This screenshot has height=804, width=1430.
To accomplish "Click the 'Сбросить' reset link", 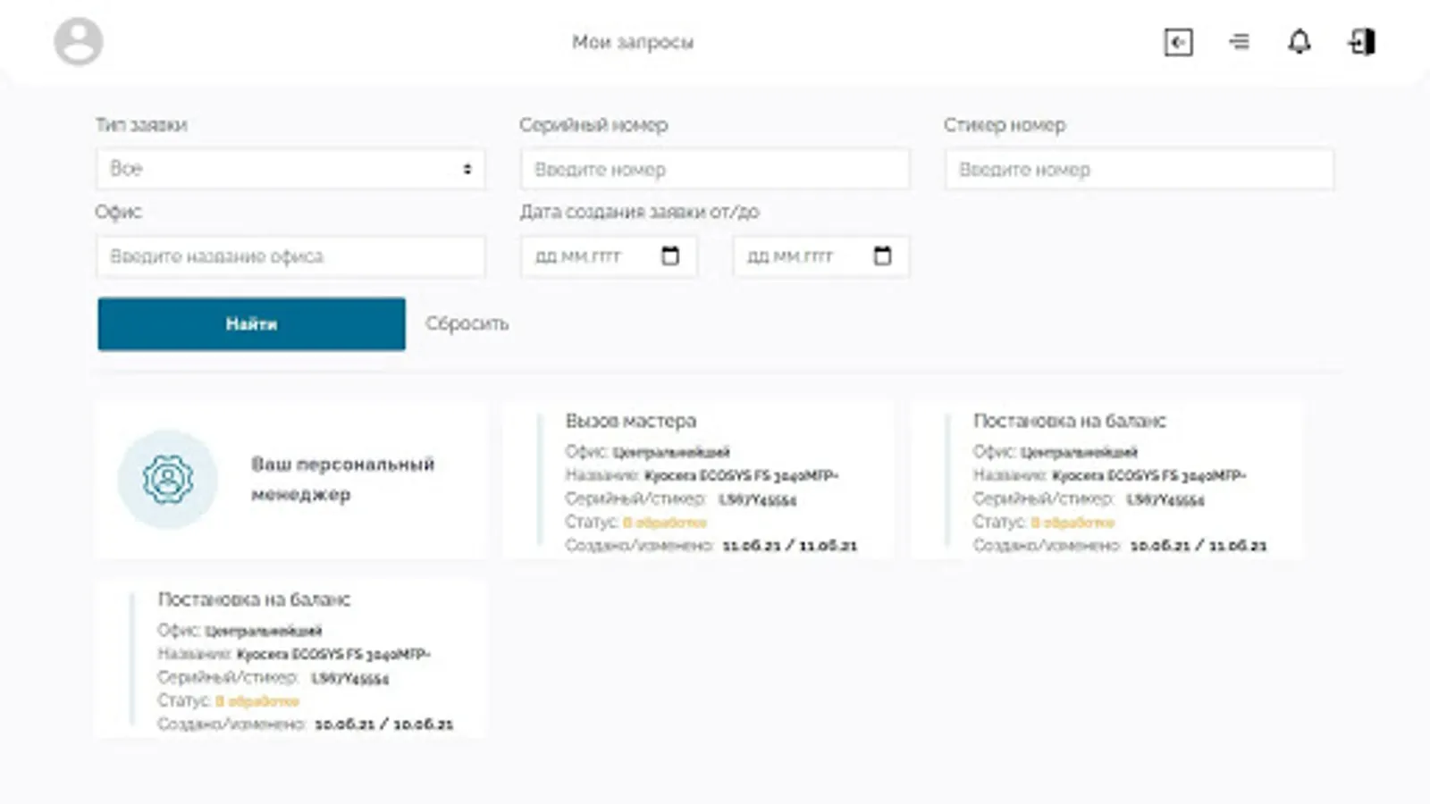I will tap(467, 324).
